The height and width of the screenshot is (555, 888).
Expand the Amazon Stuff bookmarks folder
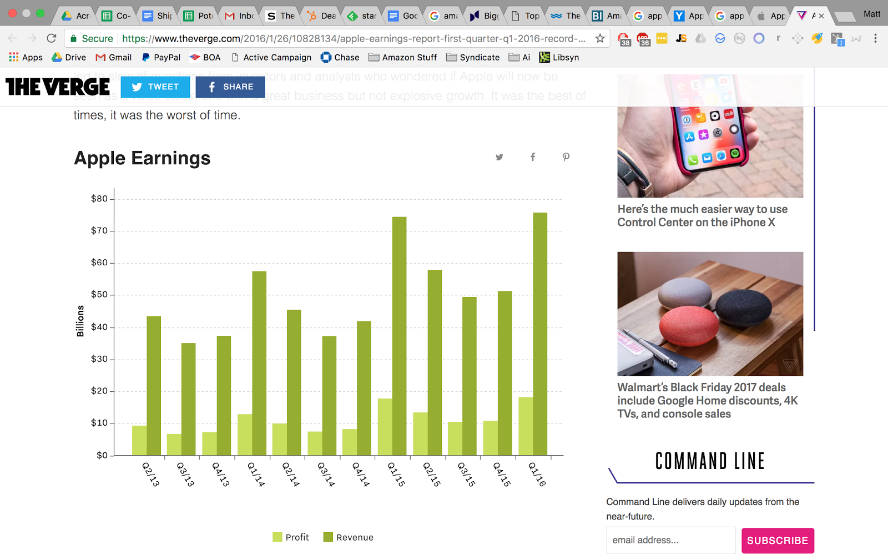tap(403, 57)
